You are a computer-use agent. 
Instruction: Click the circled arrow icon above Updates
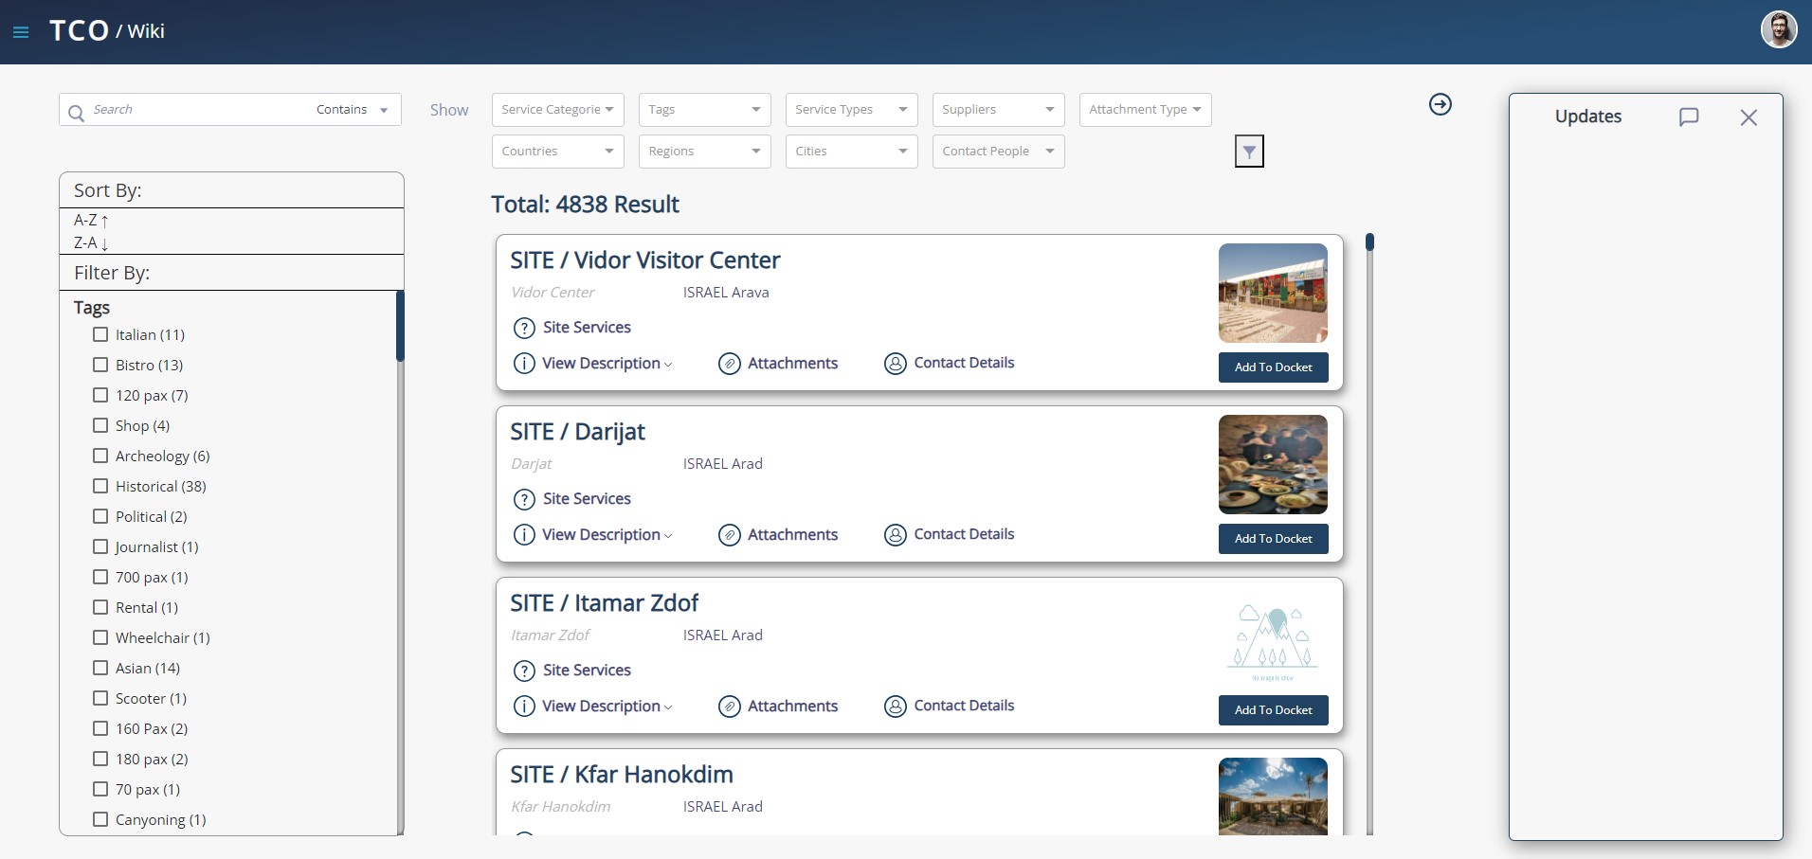point(1441,104)
